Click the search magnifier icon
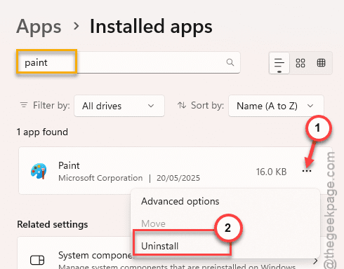Image resolution: width=344 pixels, height=269 pixels. click(x=230, y=62)
